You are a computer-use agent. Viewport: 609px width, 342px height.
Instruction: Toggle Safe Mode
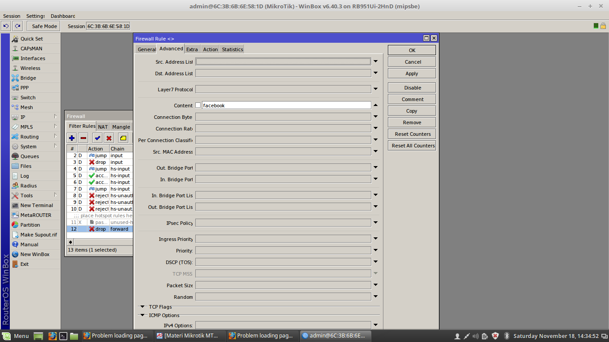[x=44, y=26]
